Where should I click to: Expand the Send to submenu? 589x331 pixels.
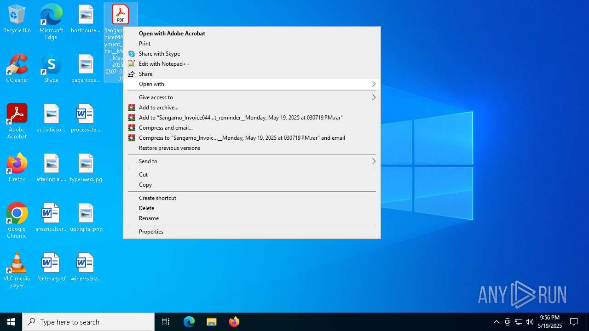(x=251, y=161)
